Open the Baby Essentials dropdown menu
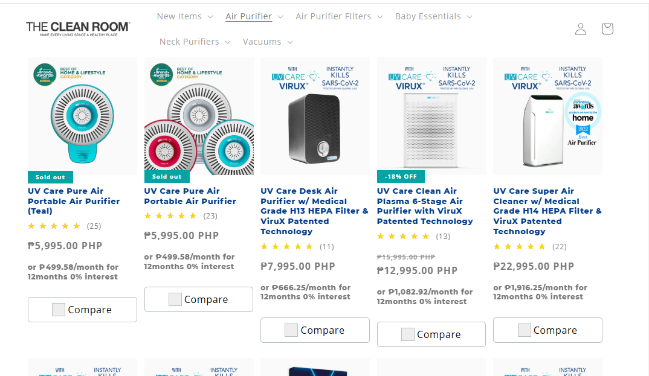Image resolution: width=649 pixels, height=376 pixels. point(433,16)
